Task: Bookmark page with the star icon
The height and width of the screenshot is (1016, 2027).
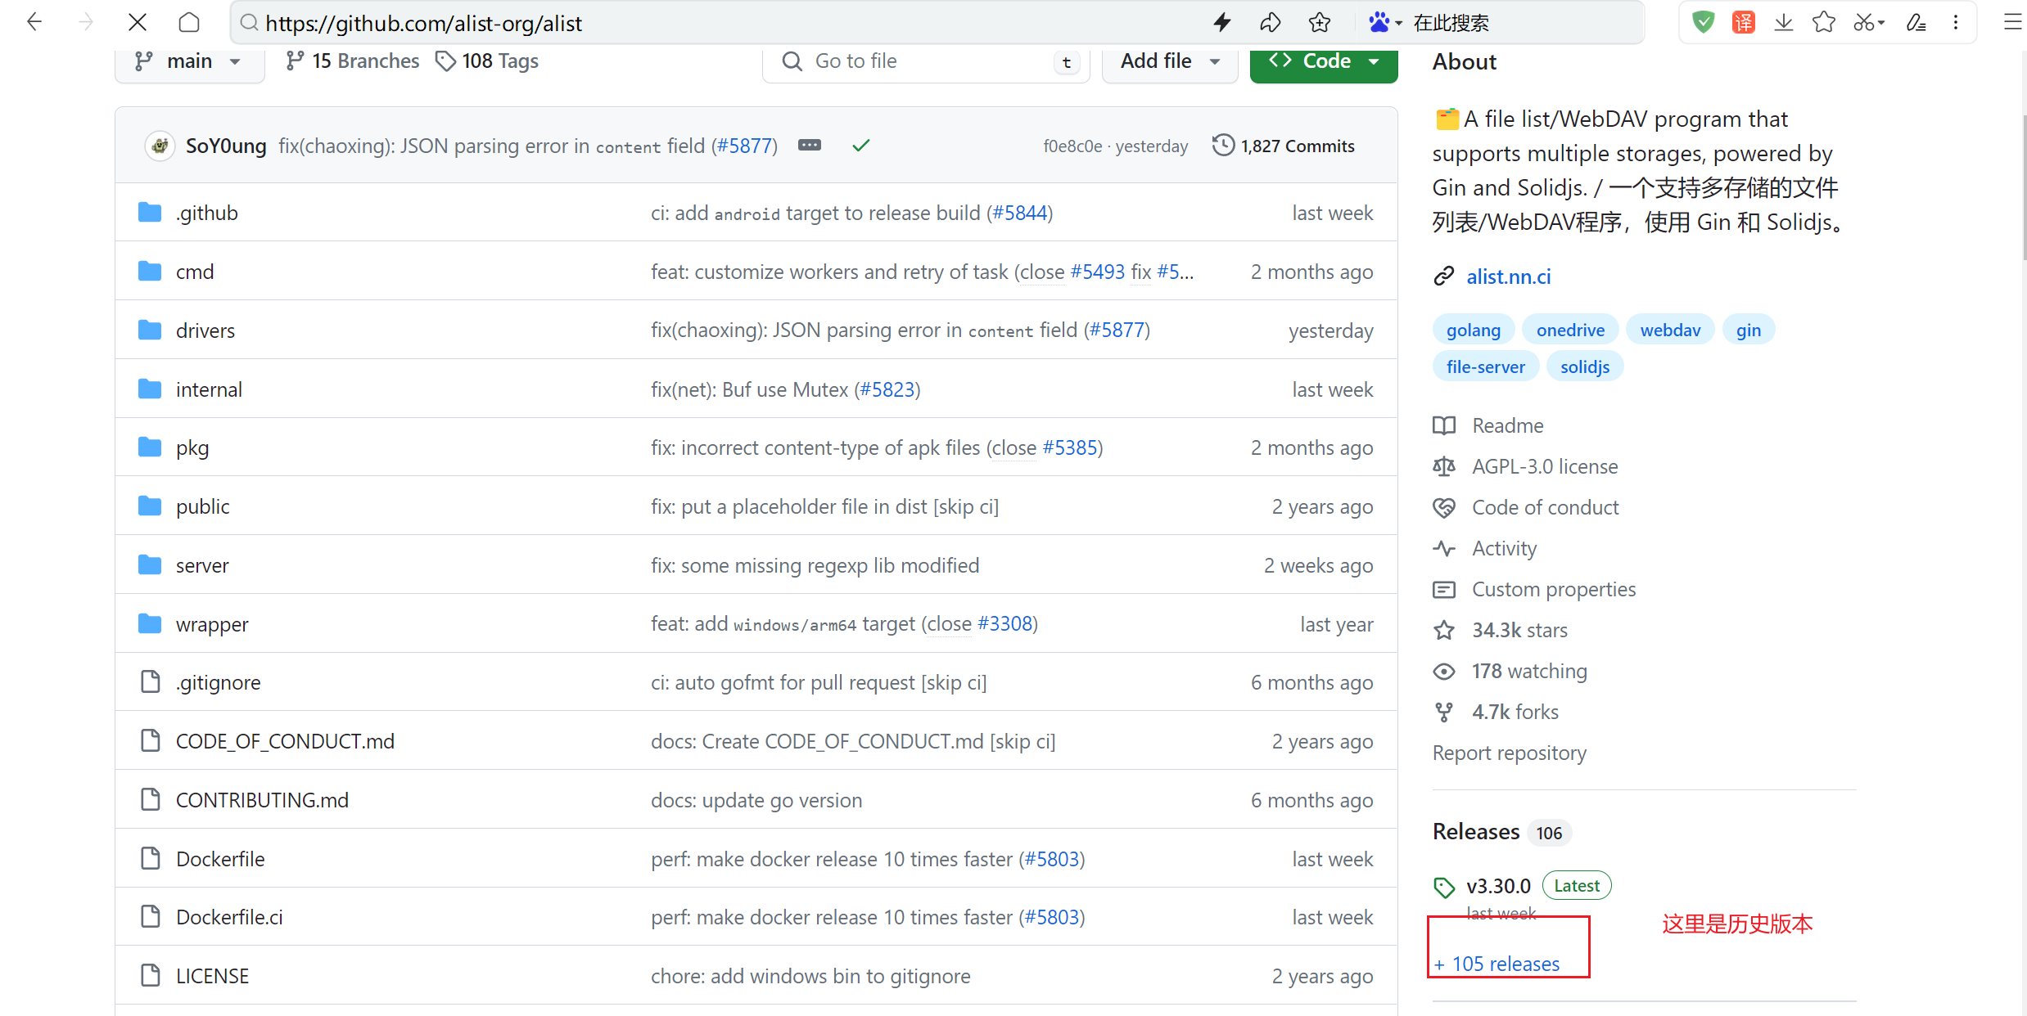Action: tap(1319, 22)
